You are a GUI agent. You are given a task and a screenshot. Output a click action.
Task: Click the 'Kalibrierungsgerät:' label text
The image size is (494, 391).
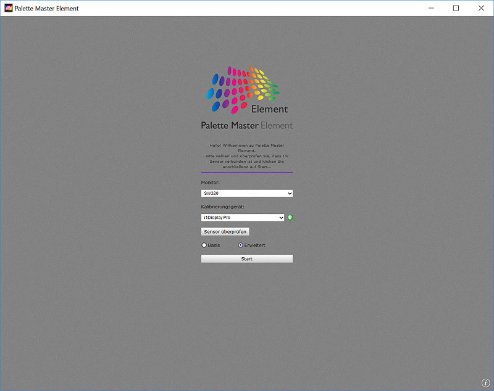(222, 207)
